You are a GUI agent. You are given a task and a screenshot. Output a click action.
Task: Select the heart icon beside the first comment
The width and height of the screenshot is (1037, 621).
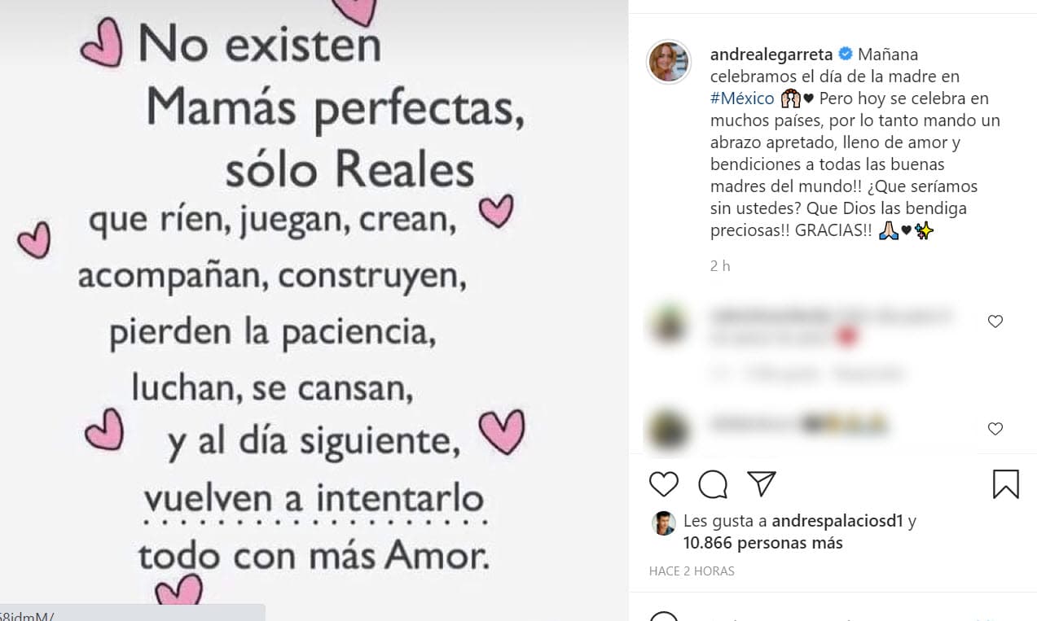pyautogui.click(x=995, y=321)
